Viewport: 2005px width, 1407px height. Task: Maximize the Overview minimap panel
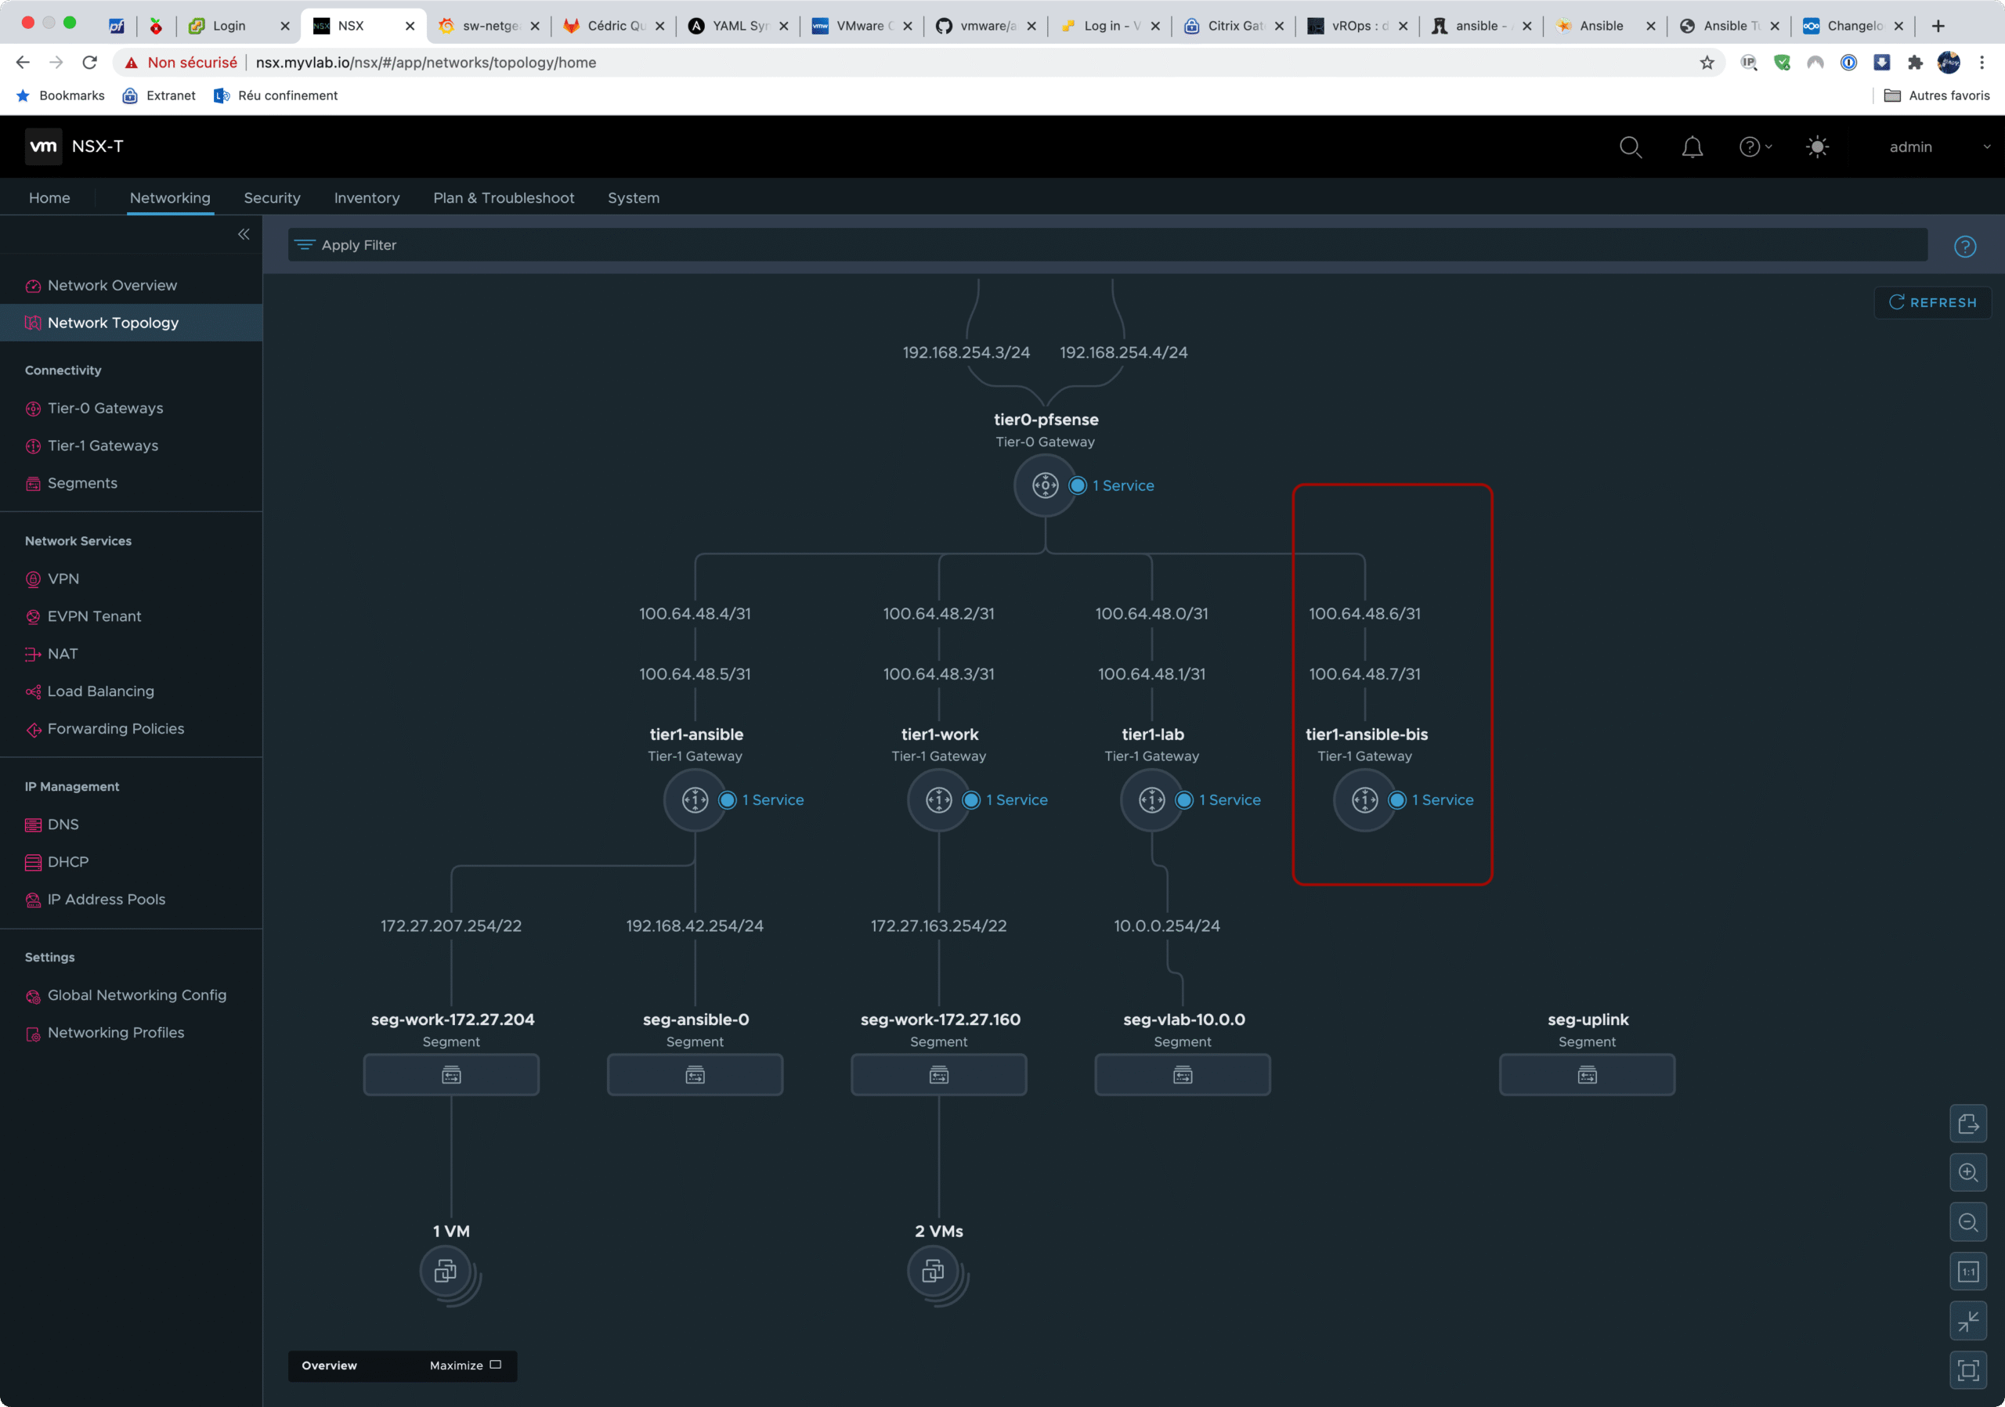[465, 1365]
